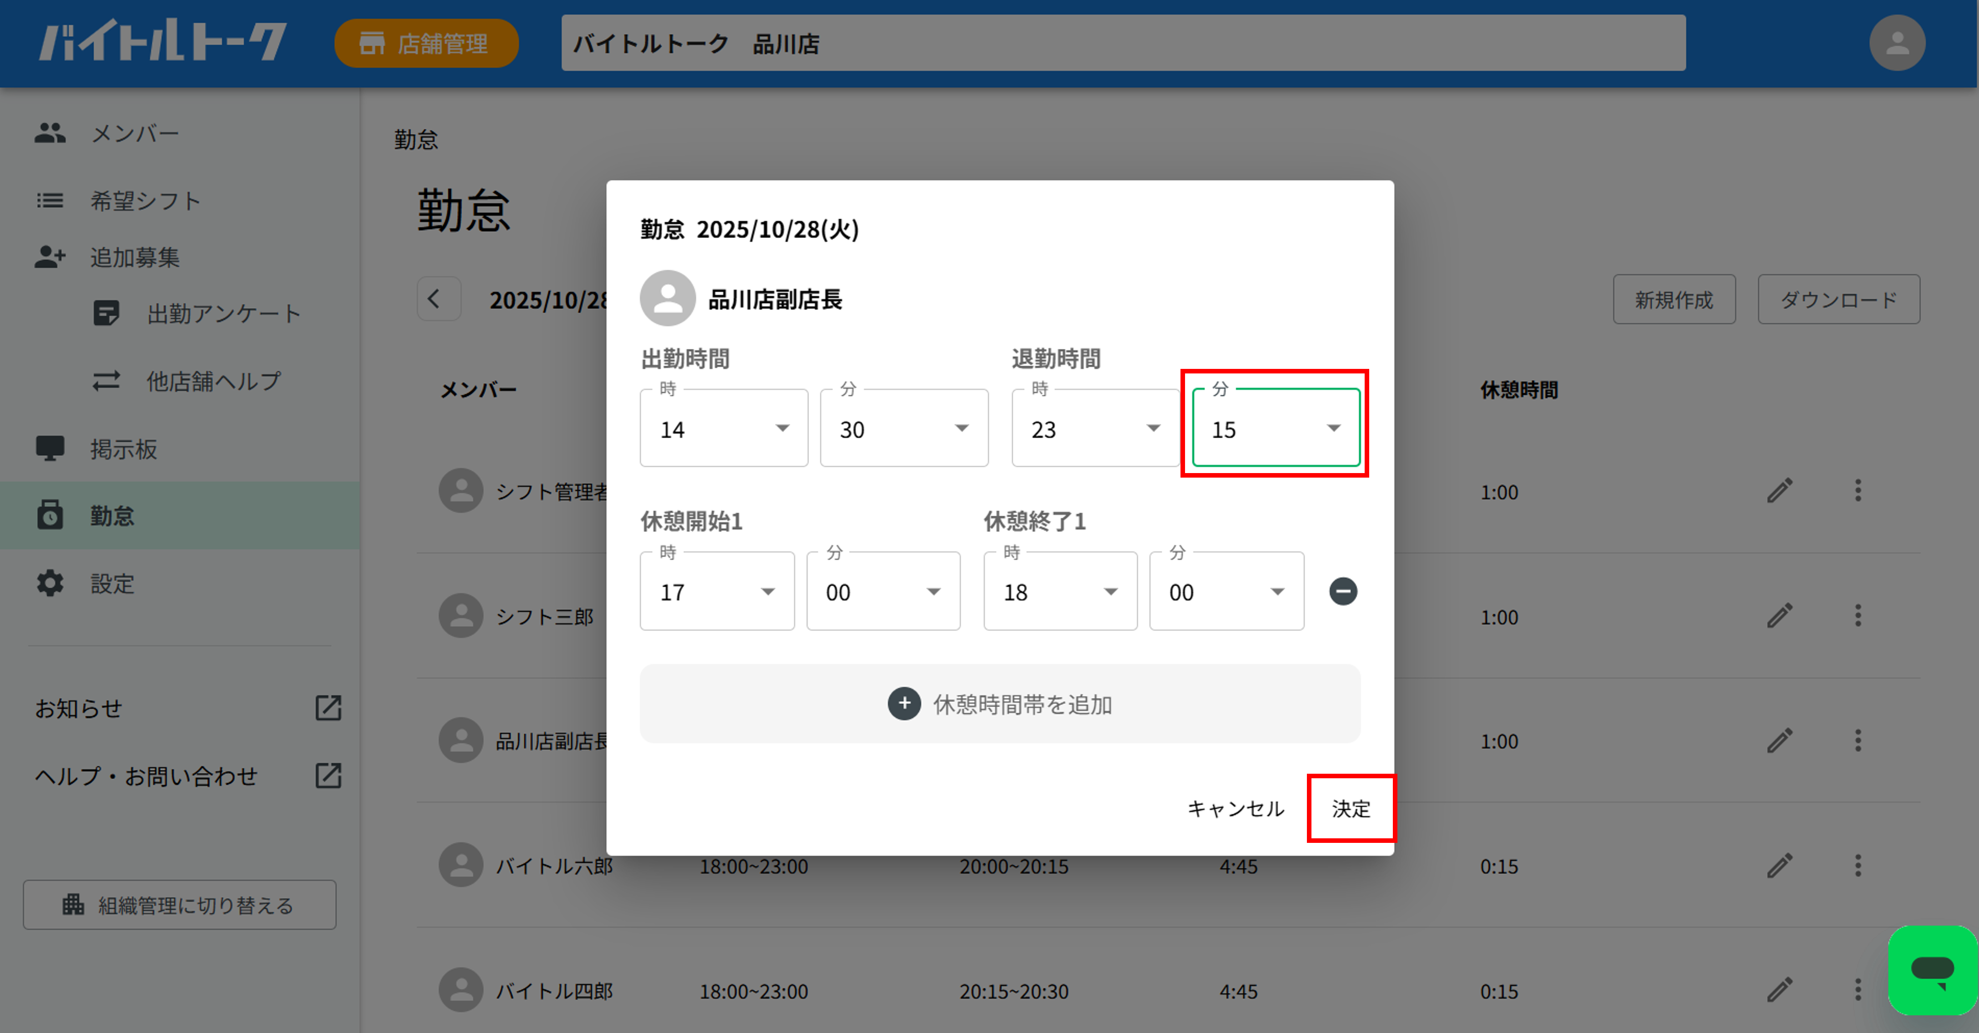Remove break 1 with the minus icon
Image resolution: width=1979 pixels, height=1033 pixels.
tap(1343, 591)
